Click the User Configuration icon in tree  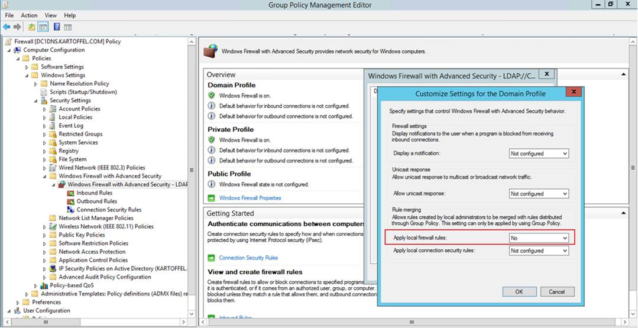click(x=18, y=310)
